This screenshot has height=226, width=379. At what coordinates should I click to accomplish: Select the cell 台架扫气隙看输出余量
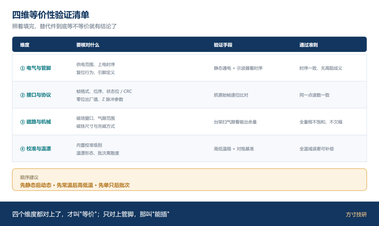pyautogui.click(x=235, y=122)
